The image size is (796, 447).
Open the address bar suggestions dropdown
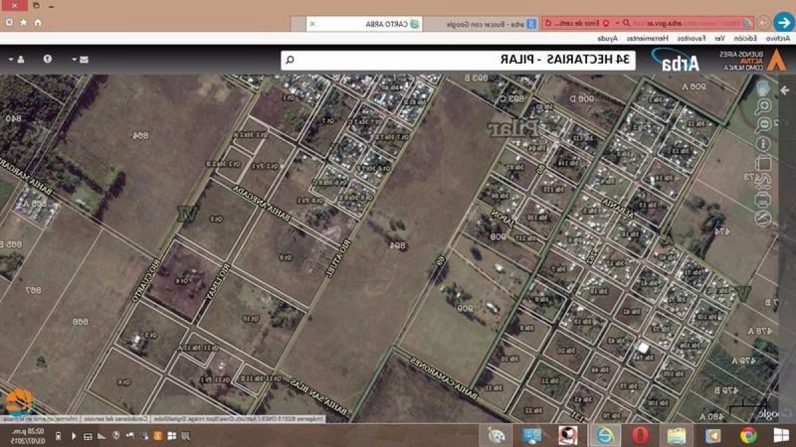(618, 22)
